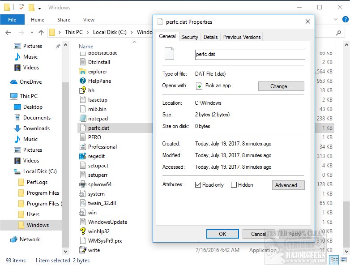
Task: Select the General tab
Action: tap(167, 36)
